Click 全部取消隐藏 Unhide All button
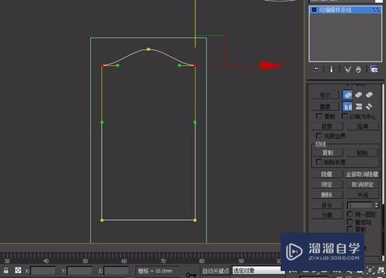 [362, 175]
